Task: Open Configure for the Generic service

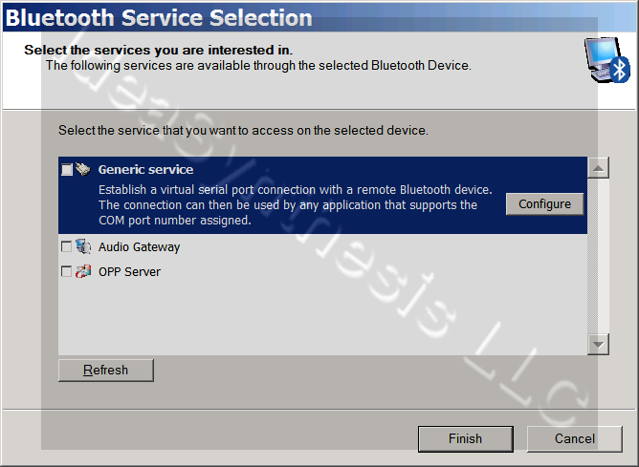Action: [x=544, y=204]
